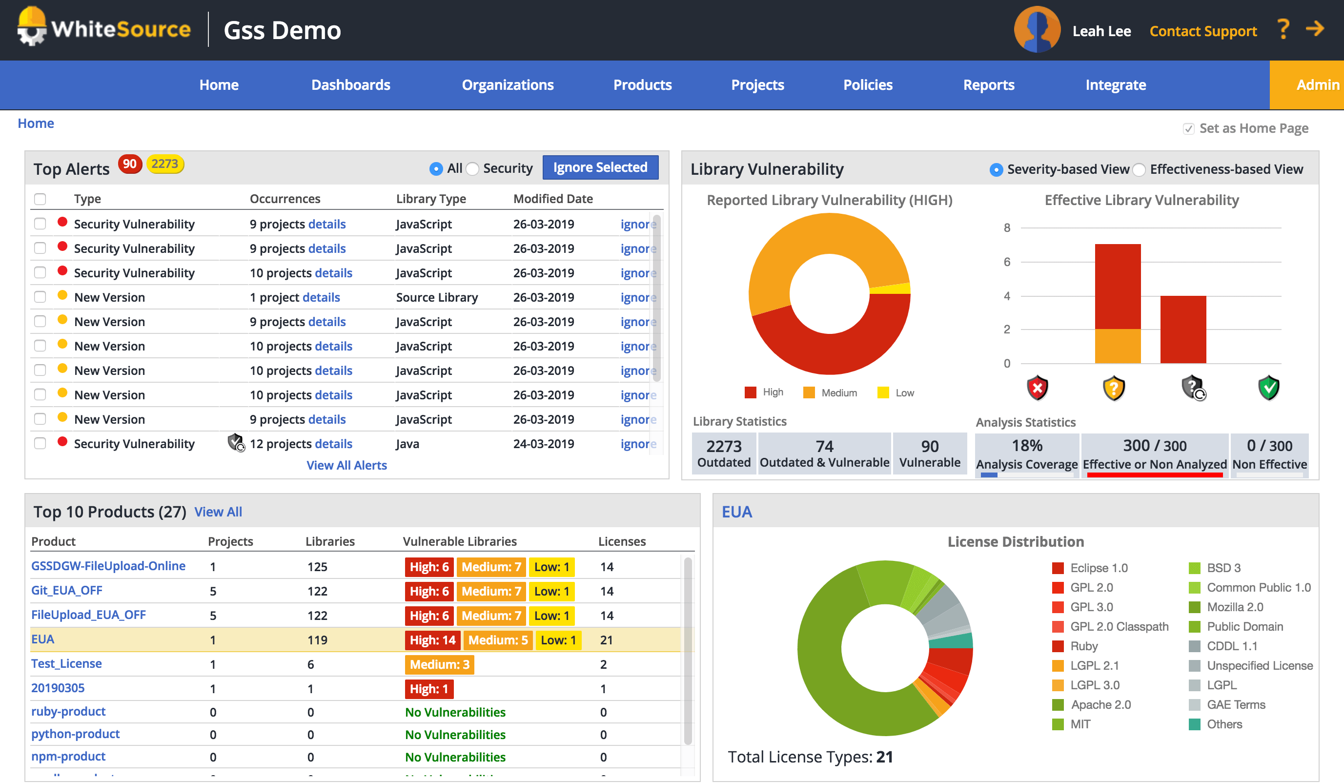This screenshot has width=1344, height=783.
Task: Click View All products link
Action: [218, 512]
